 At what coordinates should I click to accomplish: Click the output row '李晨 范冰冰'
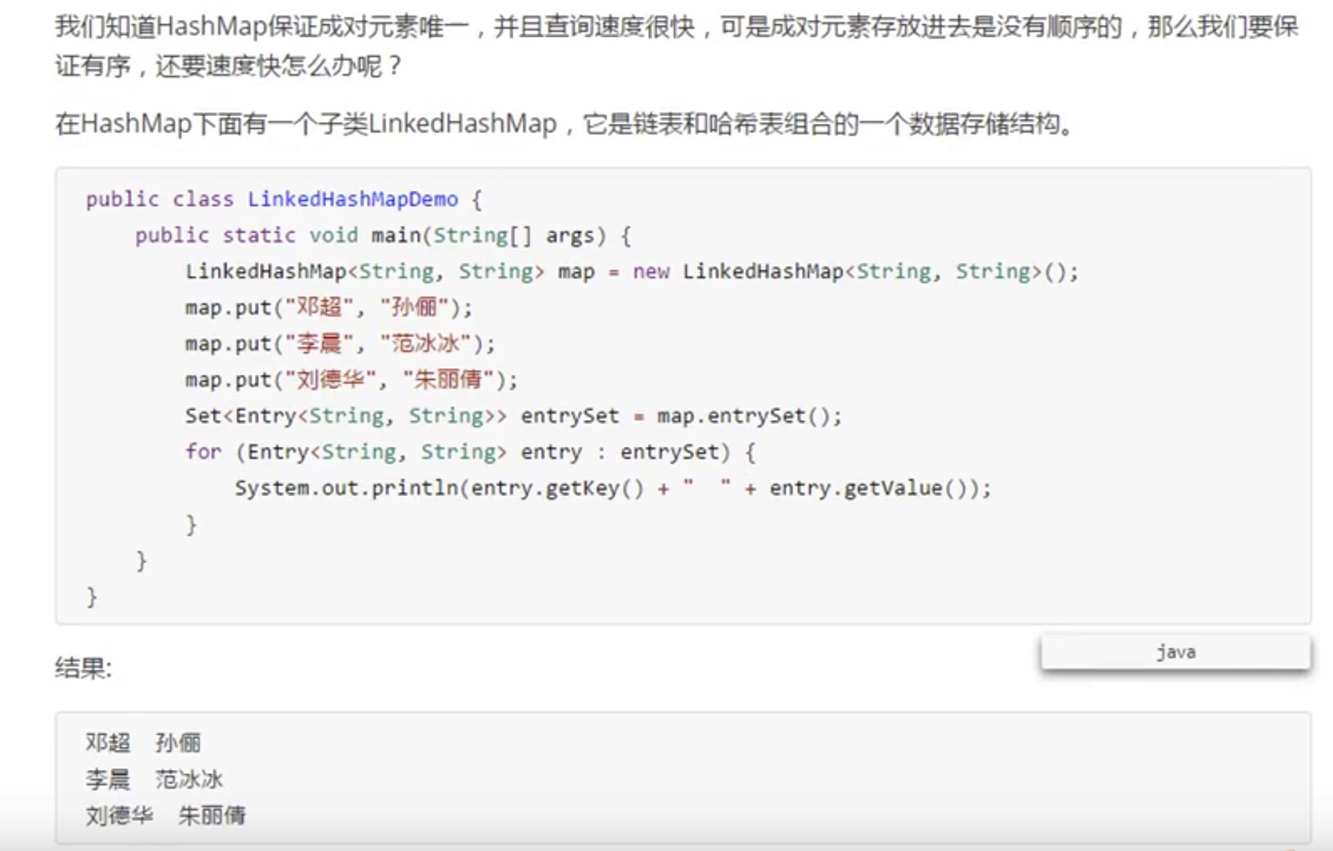tap(154, 779)
